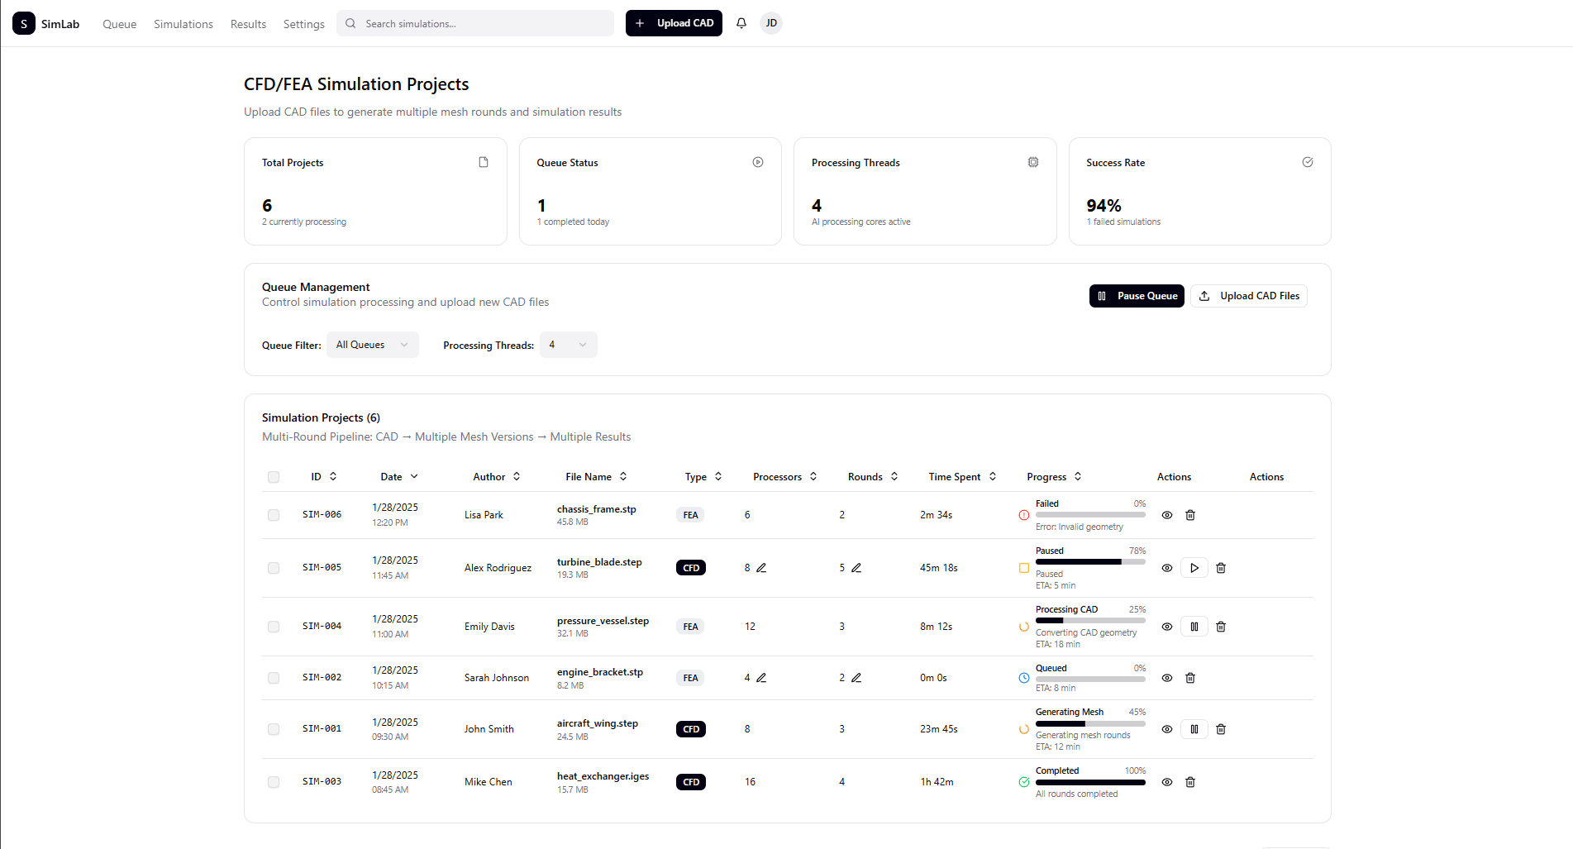1573x849 pixels.
Task: Select the SIM-001 row checkbox
Action: tap(274, 729)
